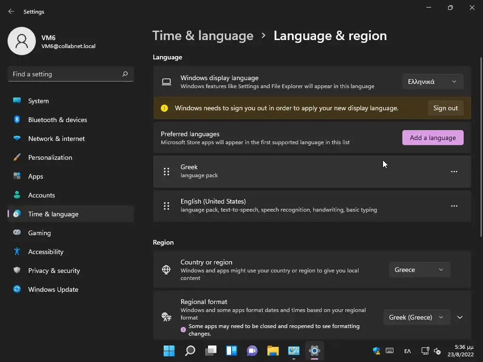
Task: Click the Regional format language icon
Action: [167, 317]
